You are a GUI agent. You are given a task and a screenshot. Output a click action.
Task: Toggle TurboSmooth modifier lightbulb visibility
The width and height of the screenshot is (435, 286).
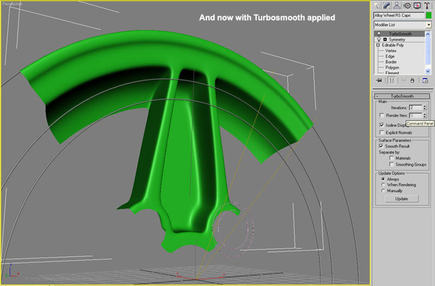(x=378, y=34)
